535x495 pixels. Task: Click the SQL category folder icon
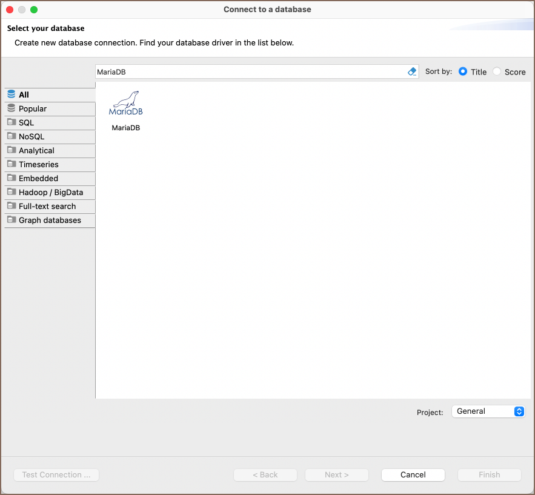click(12, 122)
